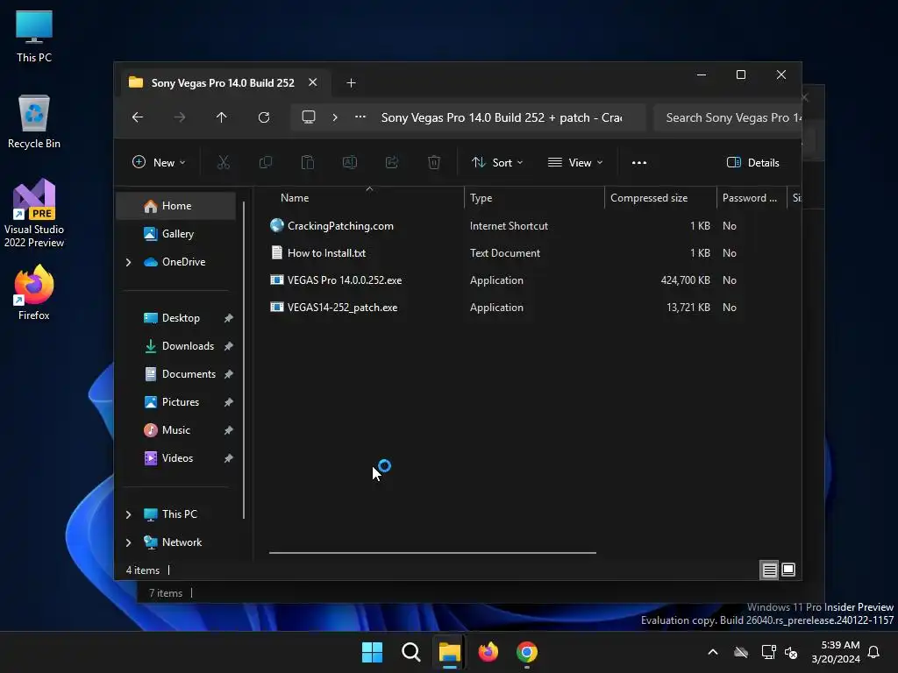The width and height of the screenshot is (898, 673).
Task: Click pin icon next to Pictures
Action: tap(229, 402)
